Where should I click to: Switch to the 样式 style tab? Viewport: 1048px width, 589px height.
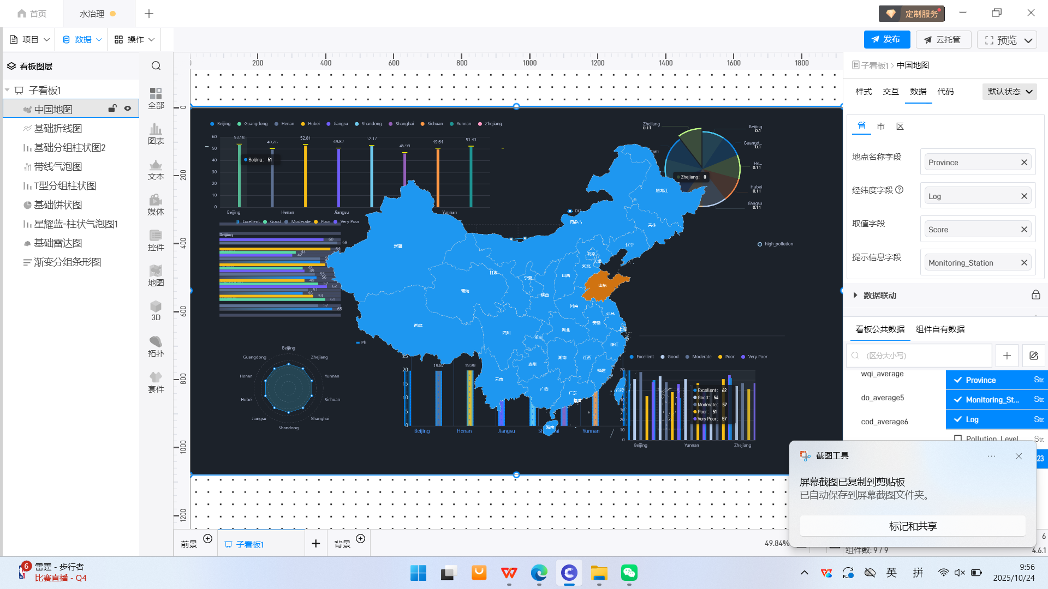point(864,92)
